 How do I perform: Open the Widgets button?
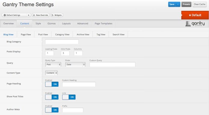57,15
